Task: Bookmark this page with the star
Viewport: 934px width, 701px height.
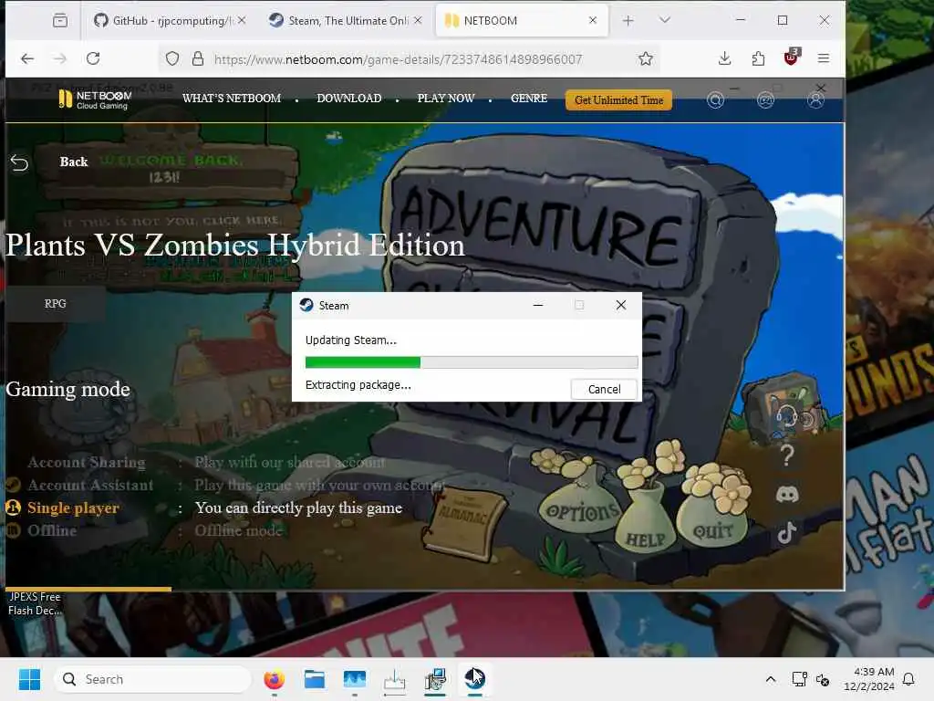Action: [646, 58]
